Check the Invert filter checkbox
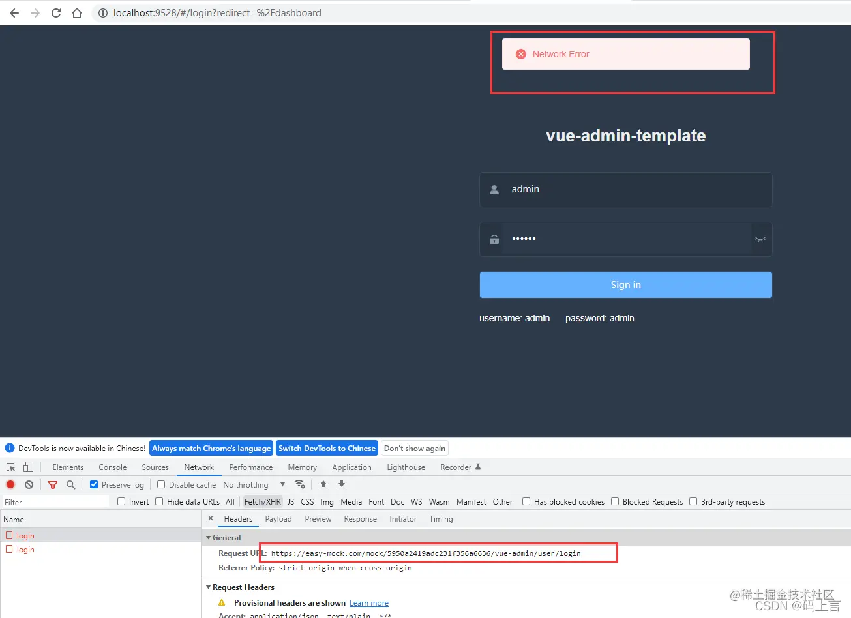Image resolution: width=851 pixels, height=618 pixels. [121, 501]
